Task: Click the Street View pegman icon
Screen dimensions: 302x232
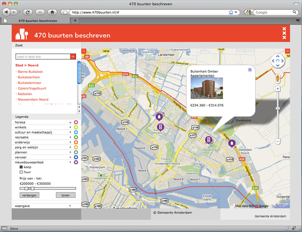Action: tap(277, 79)
